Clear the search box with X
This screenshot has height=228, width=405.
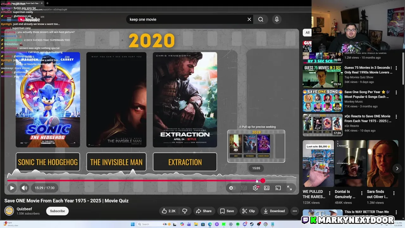[x=249, y=19]
